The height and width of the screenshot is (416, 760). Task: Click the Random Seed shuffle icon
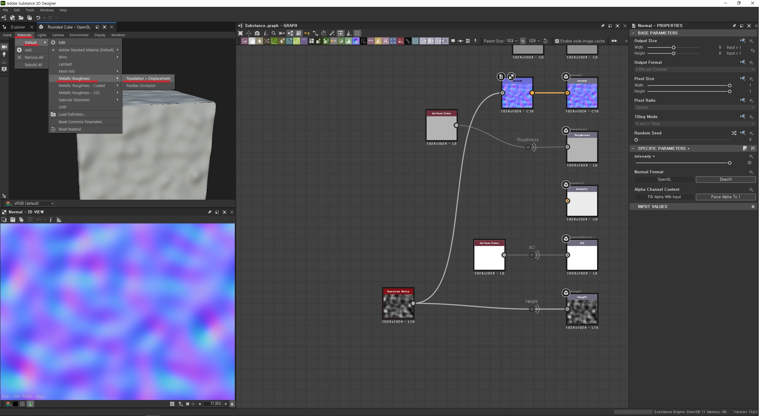tap(734, 133)
